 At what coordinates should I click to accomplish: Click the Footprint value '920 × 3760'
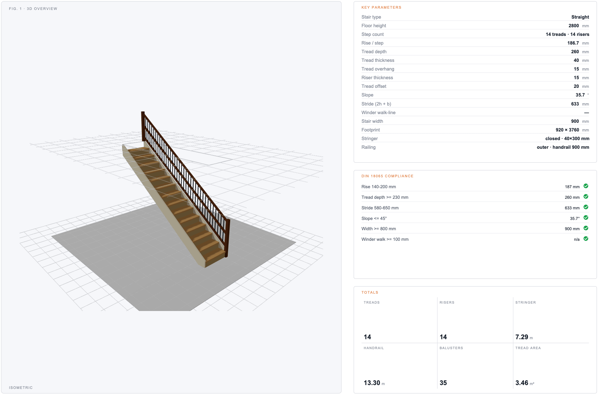tap(567, 130)
